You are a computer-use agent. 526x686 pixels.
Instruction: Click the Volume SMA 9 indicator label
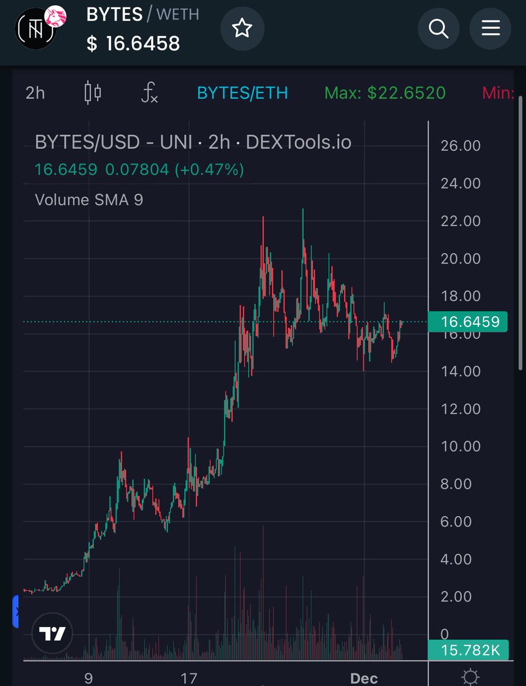click(89, 200)
